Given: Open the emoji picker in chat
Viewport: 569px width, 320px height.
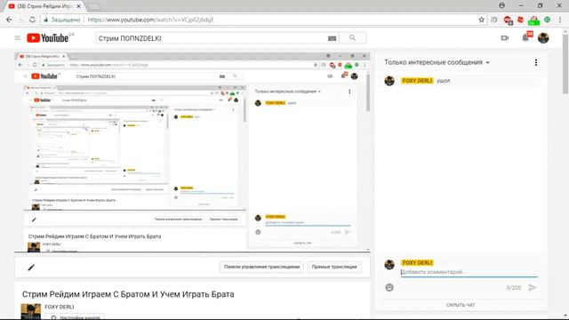Looking at the screenshot, I should click(x=389, y=287).
